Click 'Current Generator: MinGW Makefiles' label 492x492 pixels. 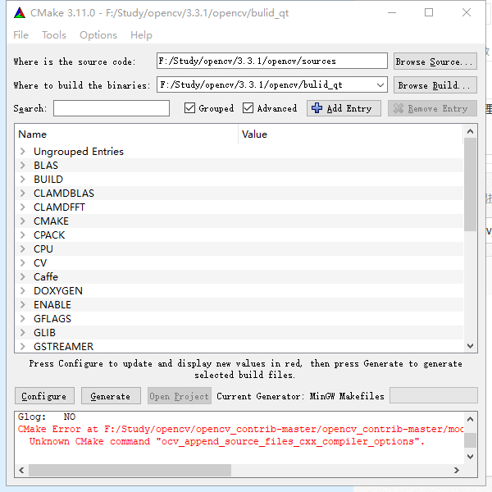[300, 396]
